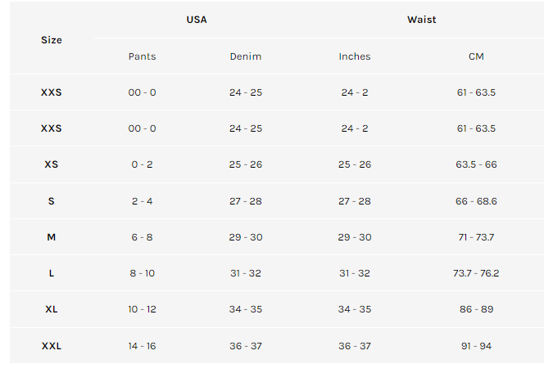Click the Size column header
Viewport: 553px width, 373px height.
click(52, 40)
